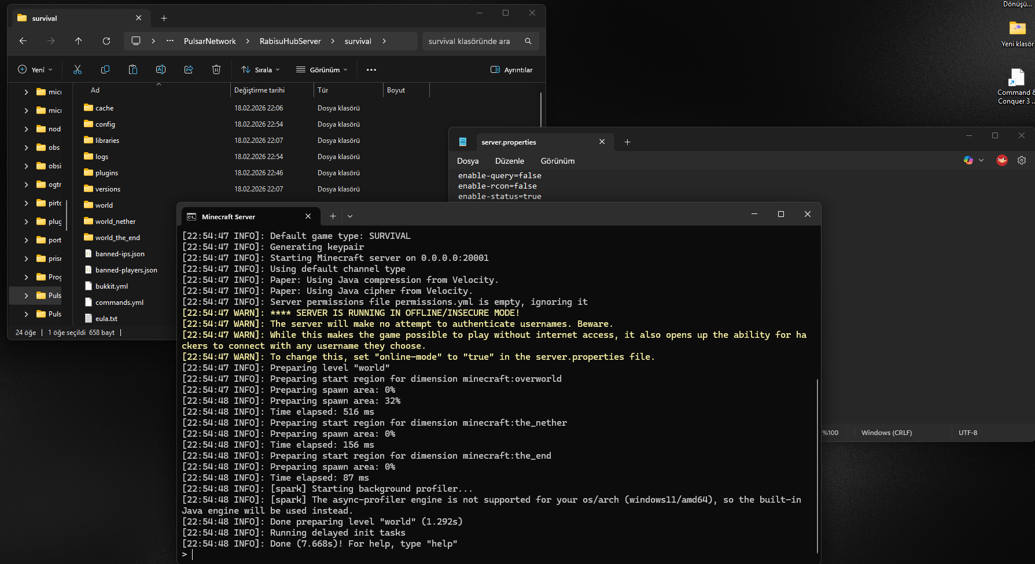Open Notepad settings gear icon

(x=1022, y=161)
